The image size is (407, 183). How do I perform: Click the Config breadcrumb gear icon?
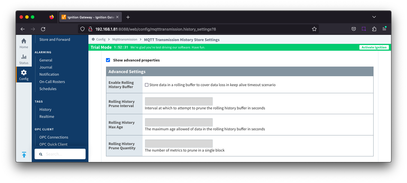93,39
